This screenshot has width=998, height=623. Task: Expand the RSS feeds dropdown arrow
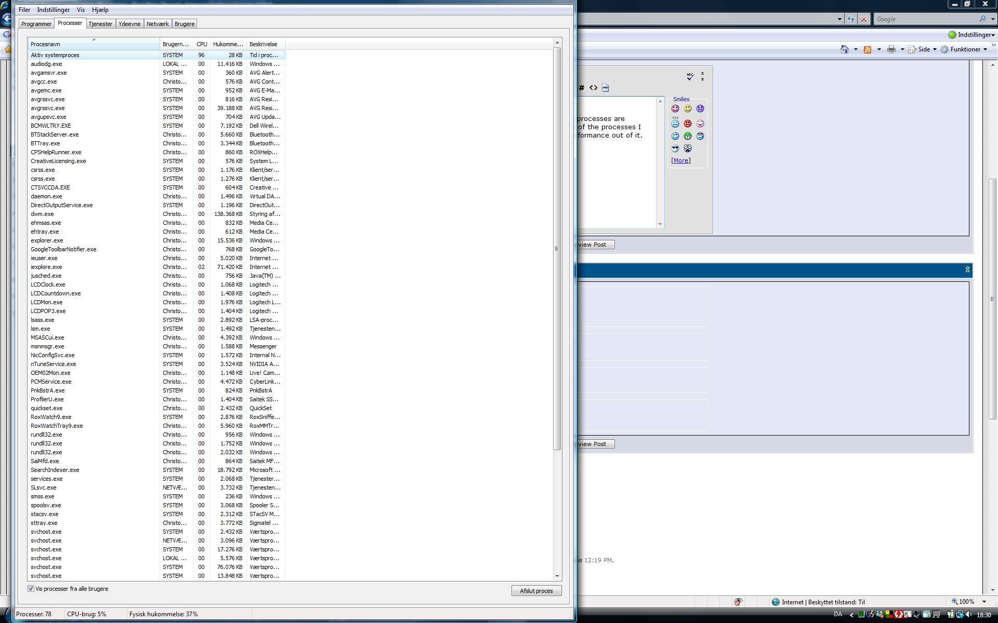(x=879, y=49)
